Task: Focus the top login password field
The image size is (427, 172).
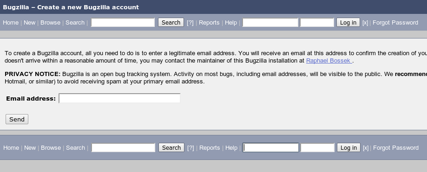Action: click(x=317, y=22)
